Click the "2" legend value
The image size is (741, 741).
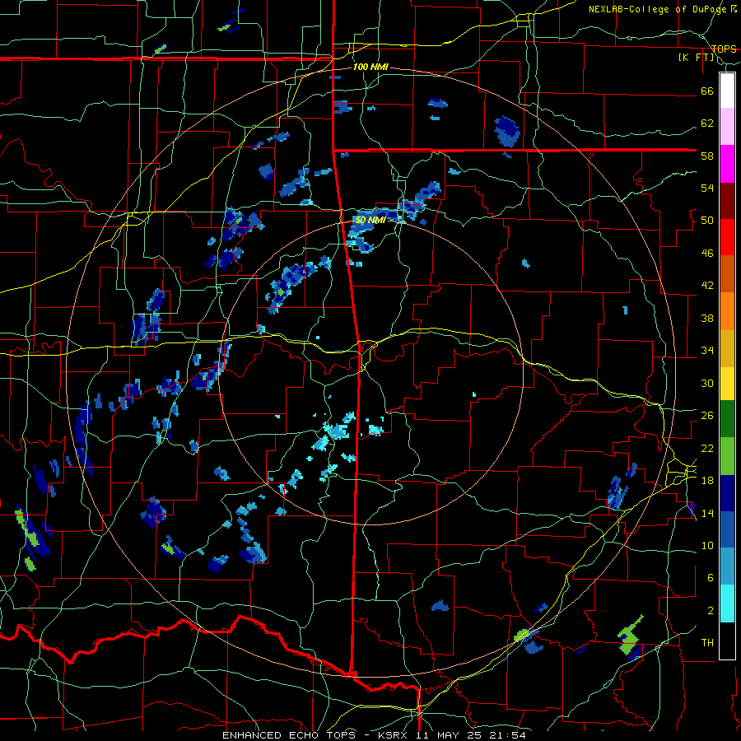point(711,611)
